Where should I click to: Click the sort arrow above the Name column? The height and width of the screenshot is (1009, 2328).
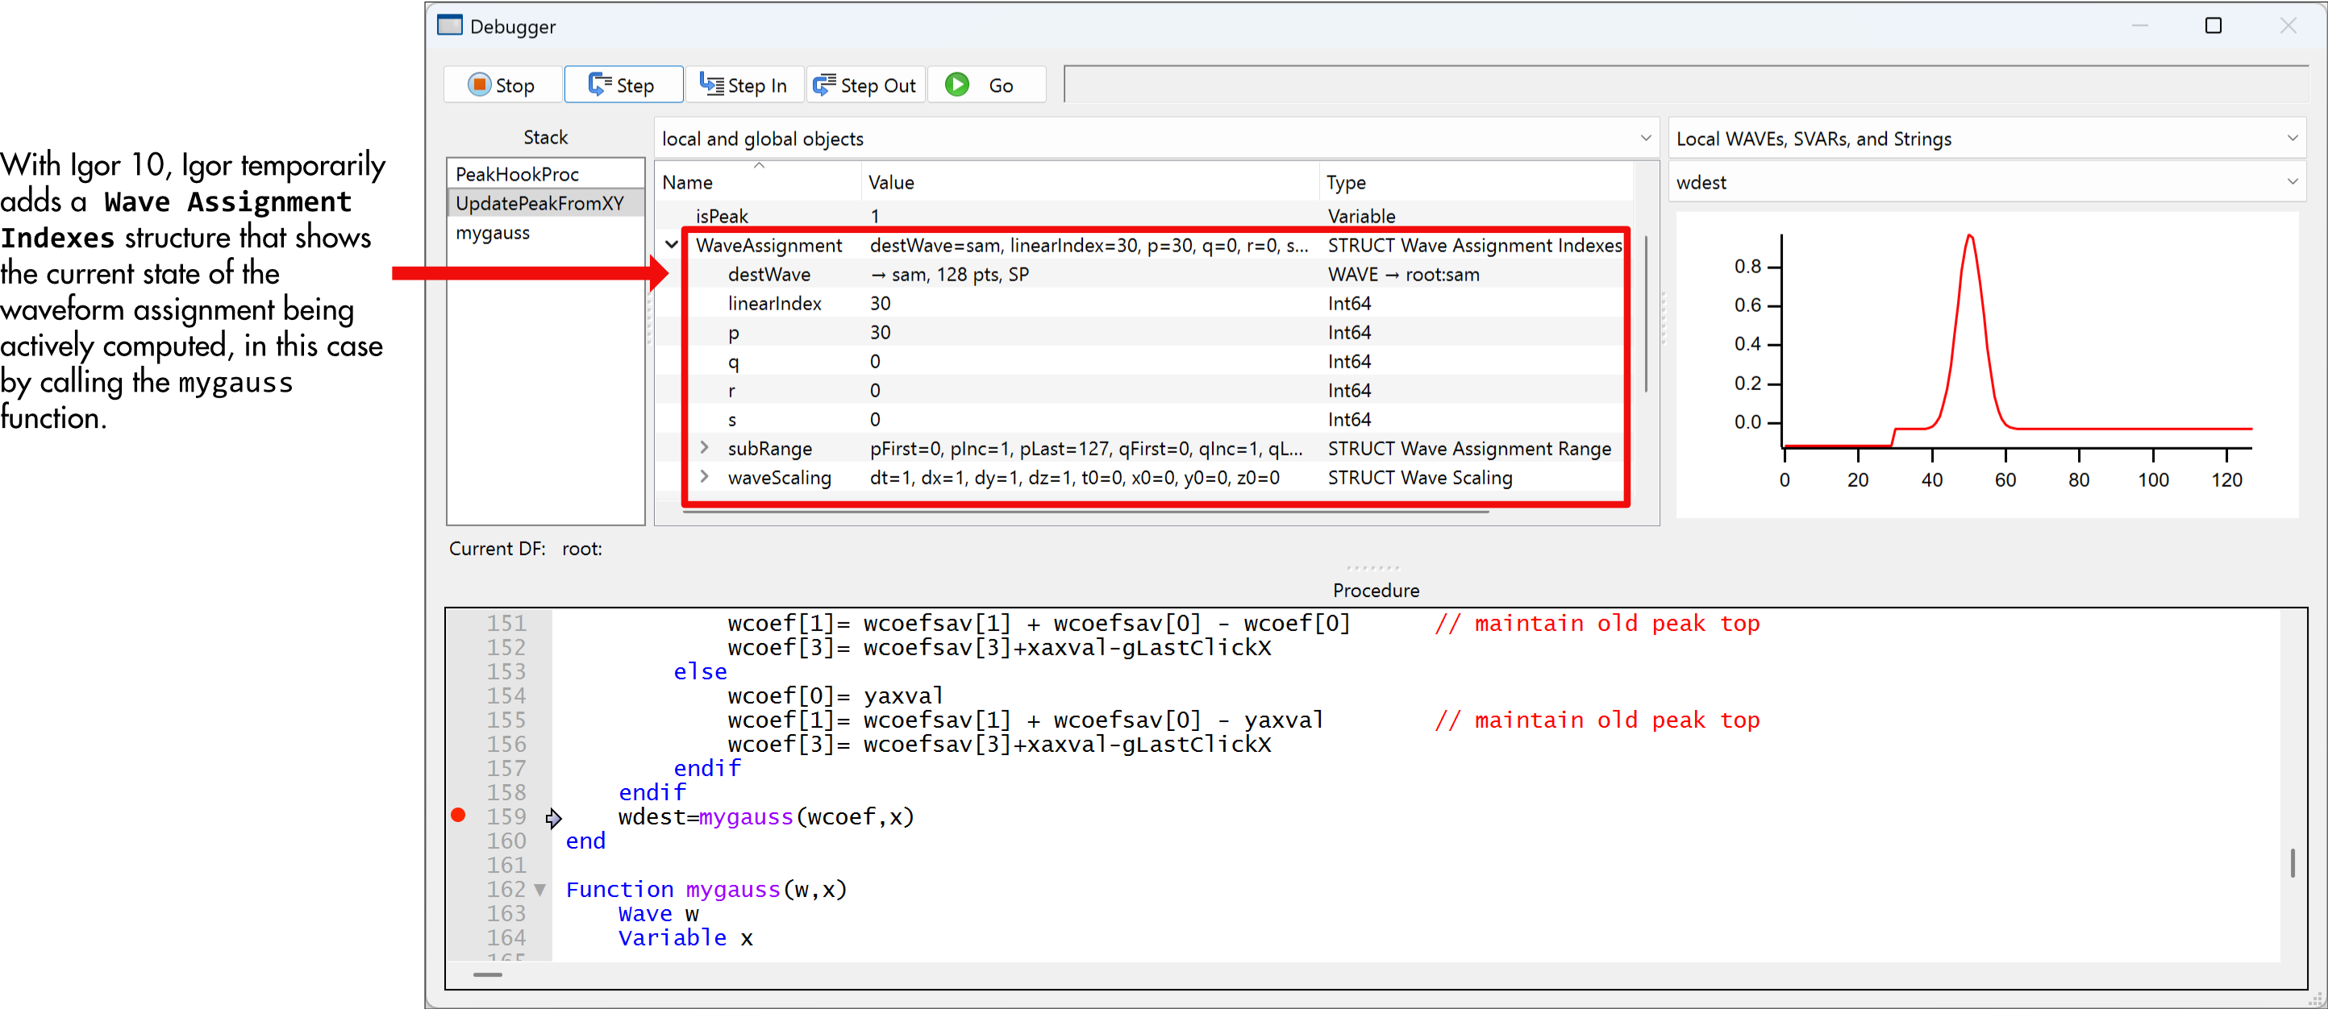pyautogui.click(x=759, y=165)
